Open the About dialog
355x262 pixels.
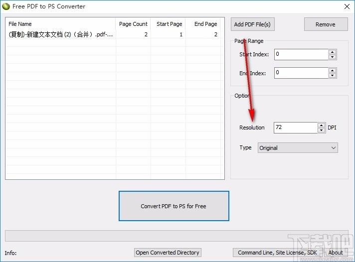coord(336,253)
